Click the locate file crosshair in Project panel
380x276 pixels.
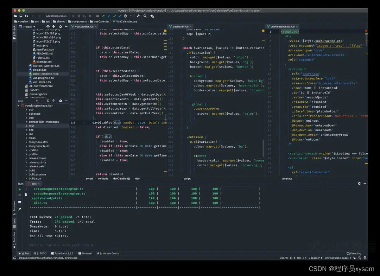[48, 27]
